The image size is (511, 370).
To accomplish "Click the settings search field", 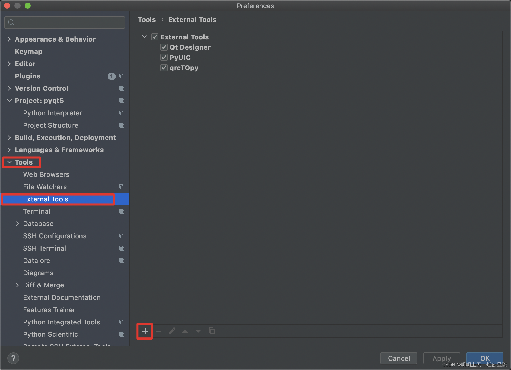I will [65, 23].
